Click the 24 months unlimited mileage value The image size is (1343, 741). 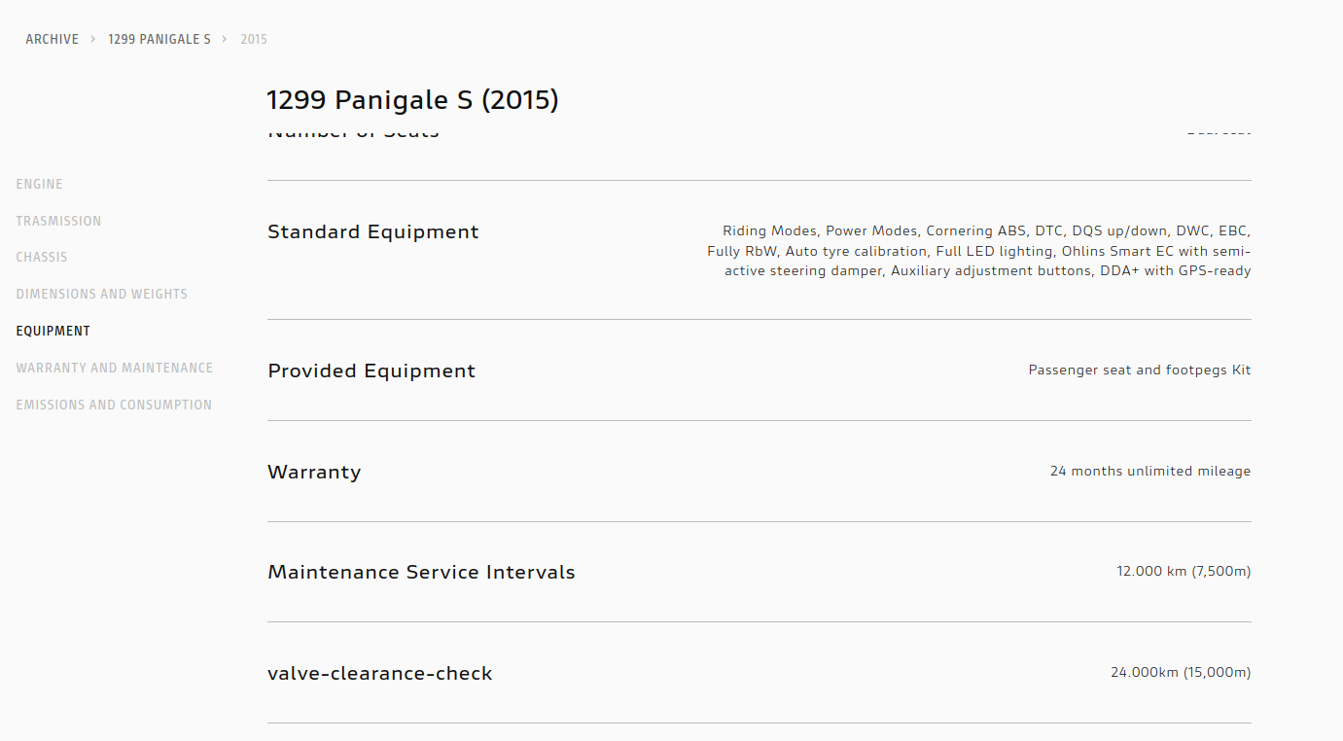pos(1150,472)
